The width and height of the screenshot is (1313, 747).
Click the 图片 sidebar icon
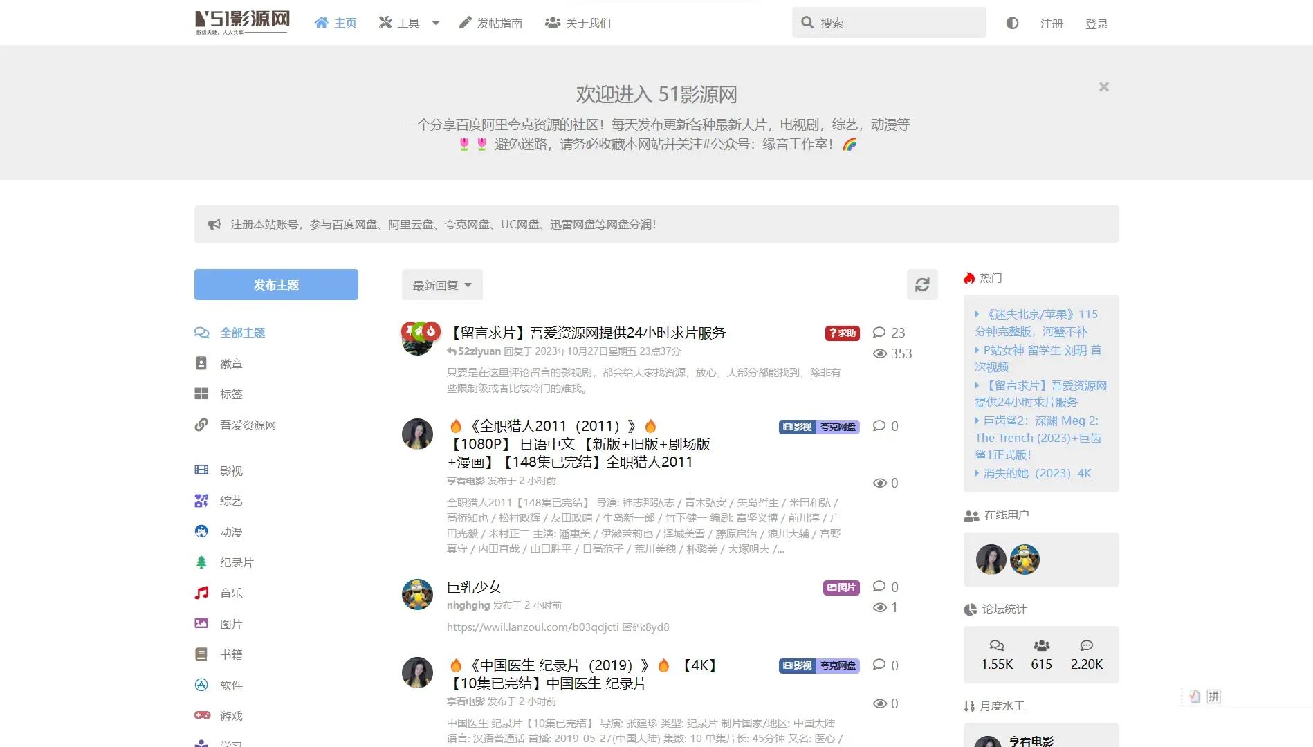201,623
